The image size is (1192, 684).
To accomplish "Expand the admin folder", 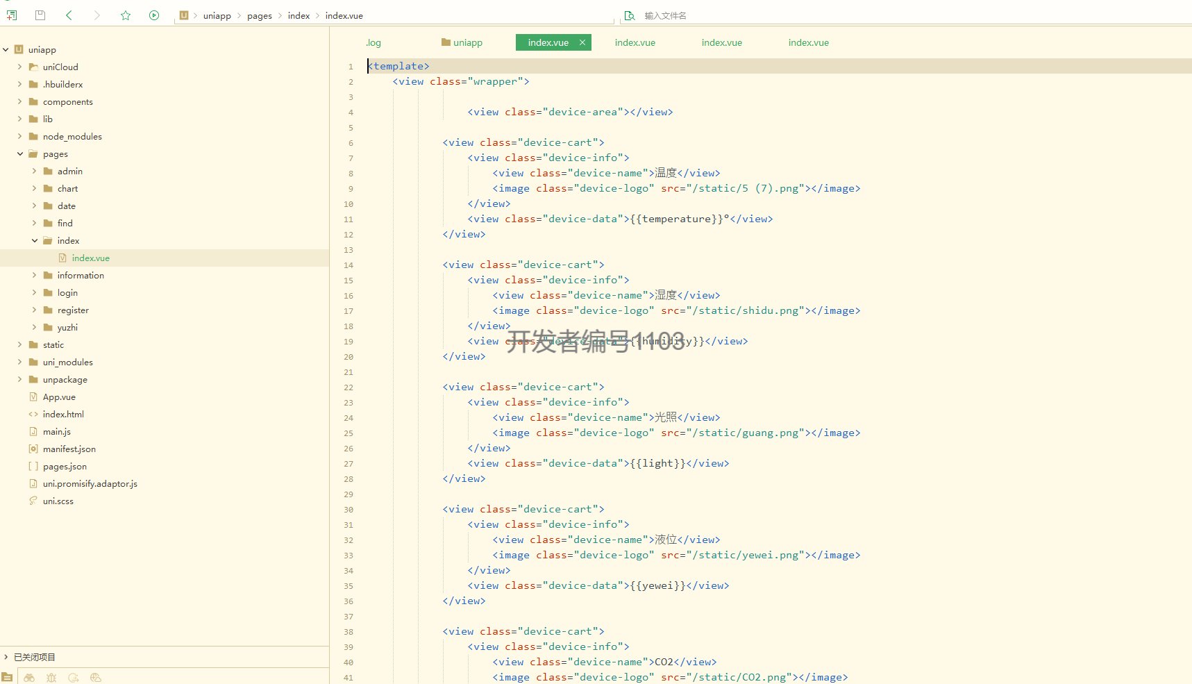I will [x=34, y=172].
